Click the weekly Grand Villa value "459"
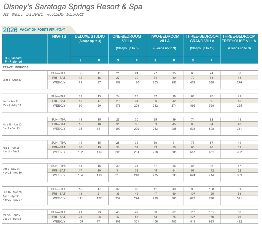This screenshot has width=262, height=228. (193, 83)
